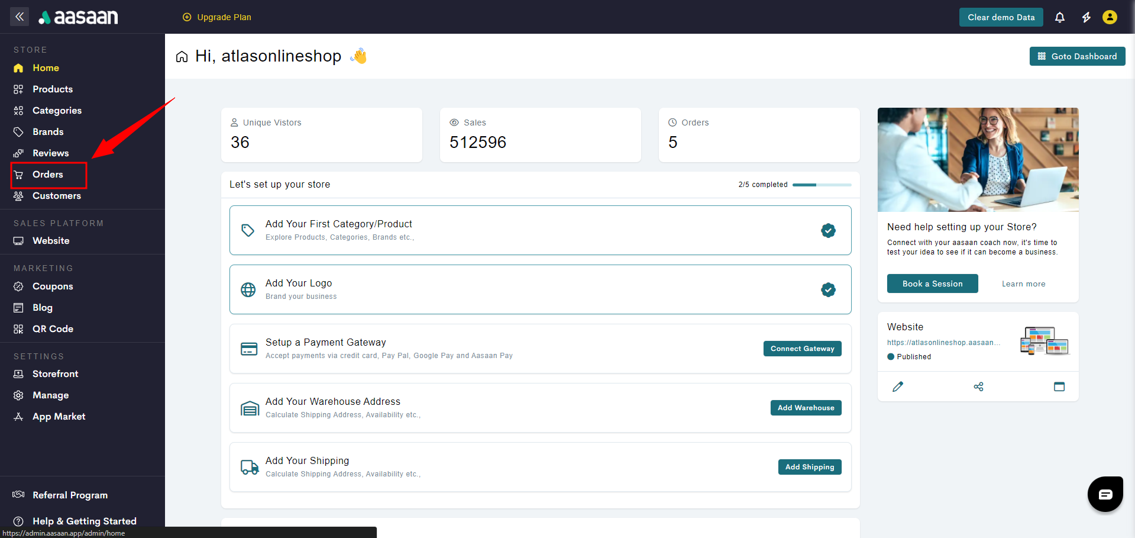Open the user profile avatar
This screenshot has width=1135, height=538.
point(1110,17)
